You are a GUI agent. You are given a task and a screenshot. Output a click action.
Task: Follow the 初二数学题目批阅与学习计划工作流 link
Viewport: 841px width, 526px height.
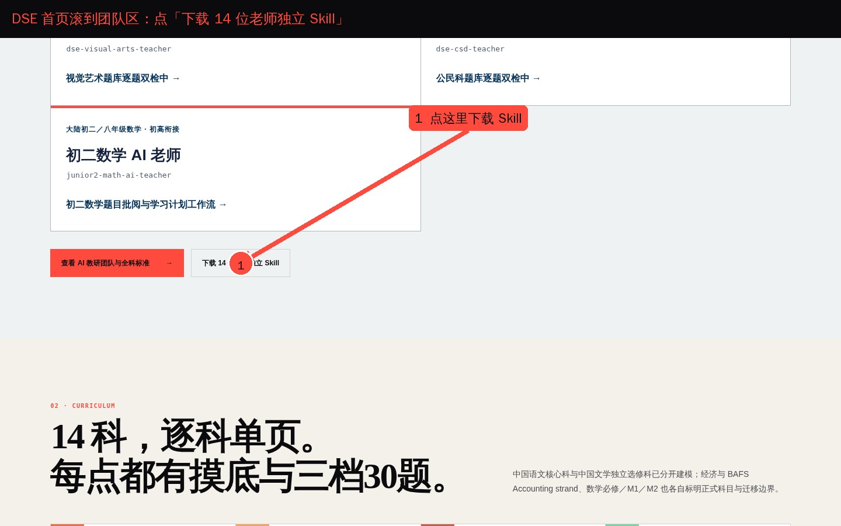pyautogui.click(x=146, y=205)
